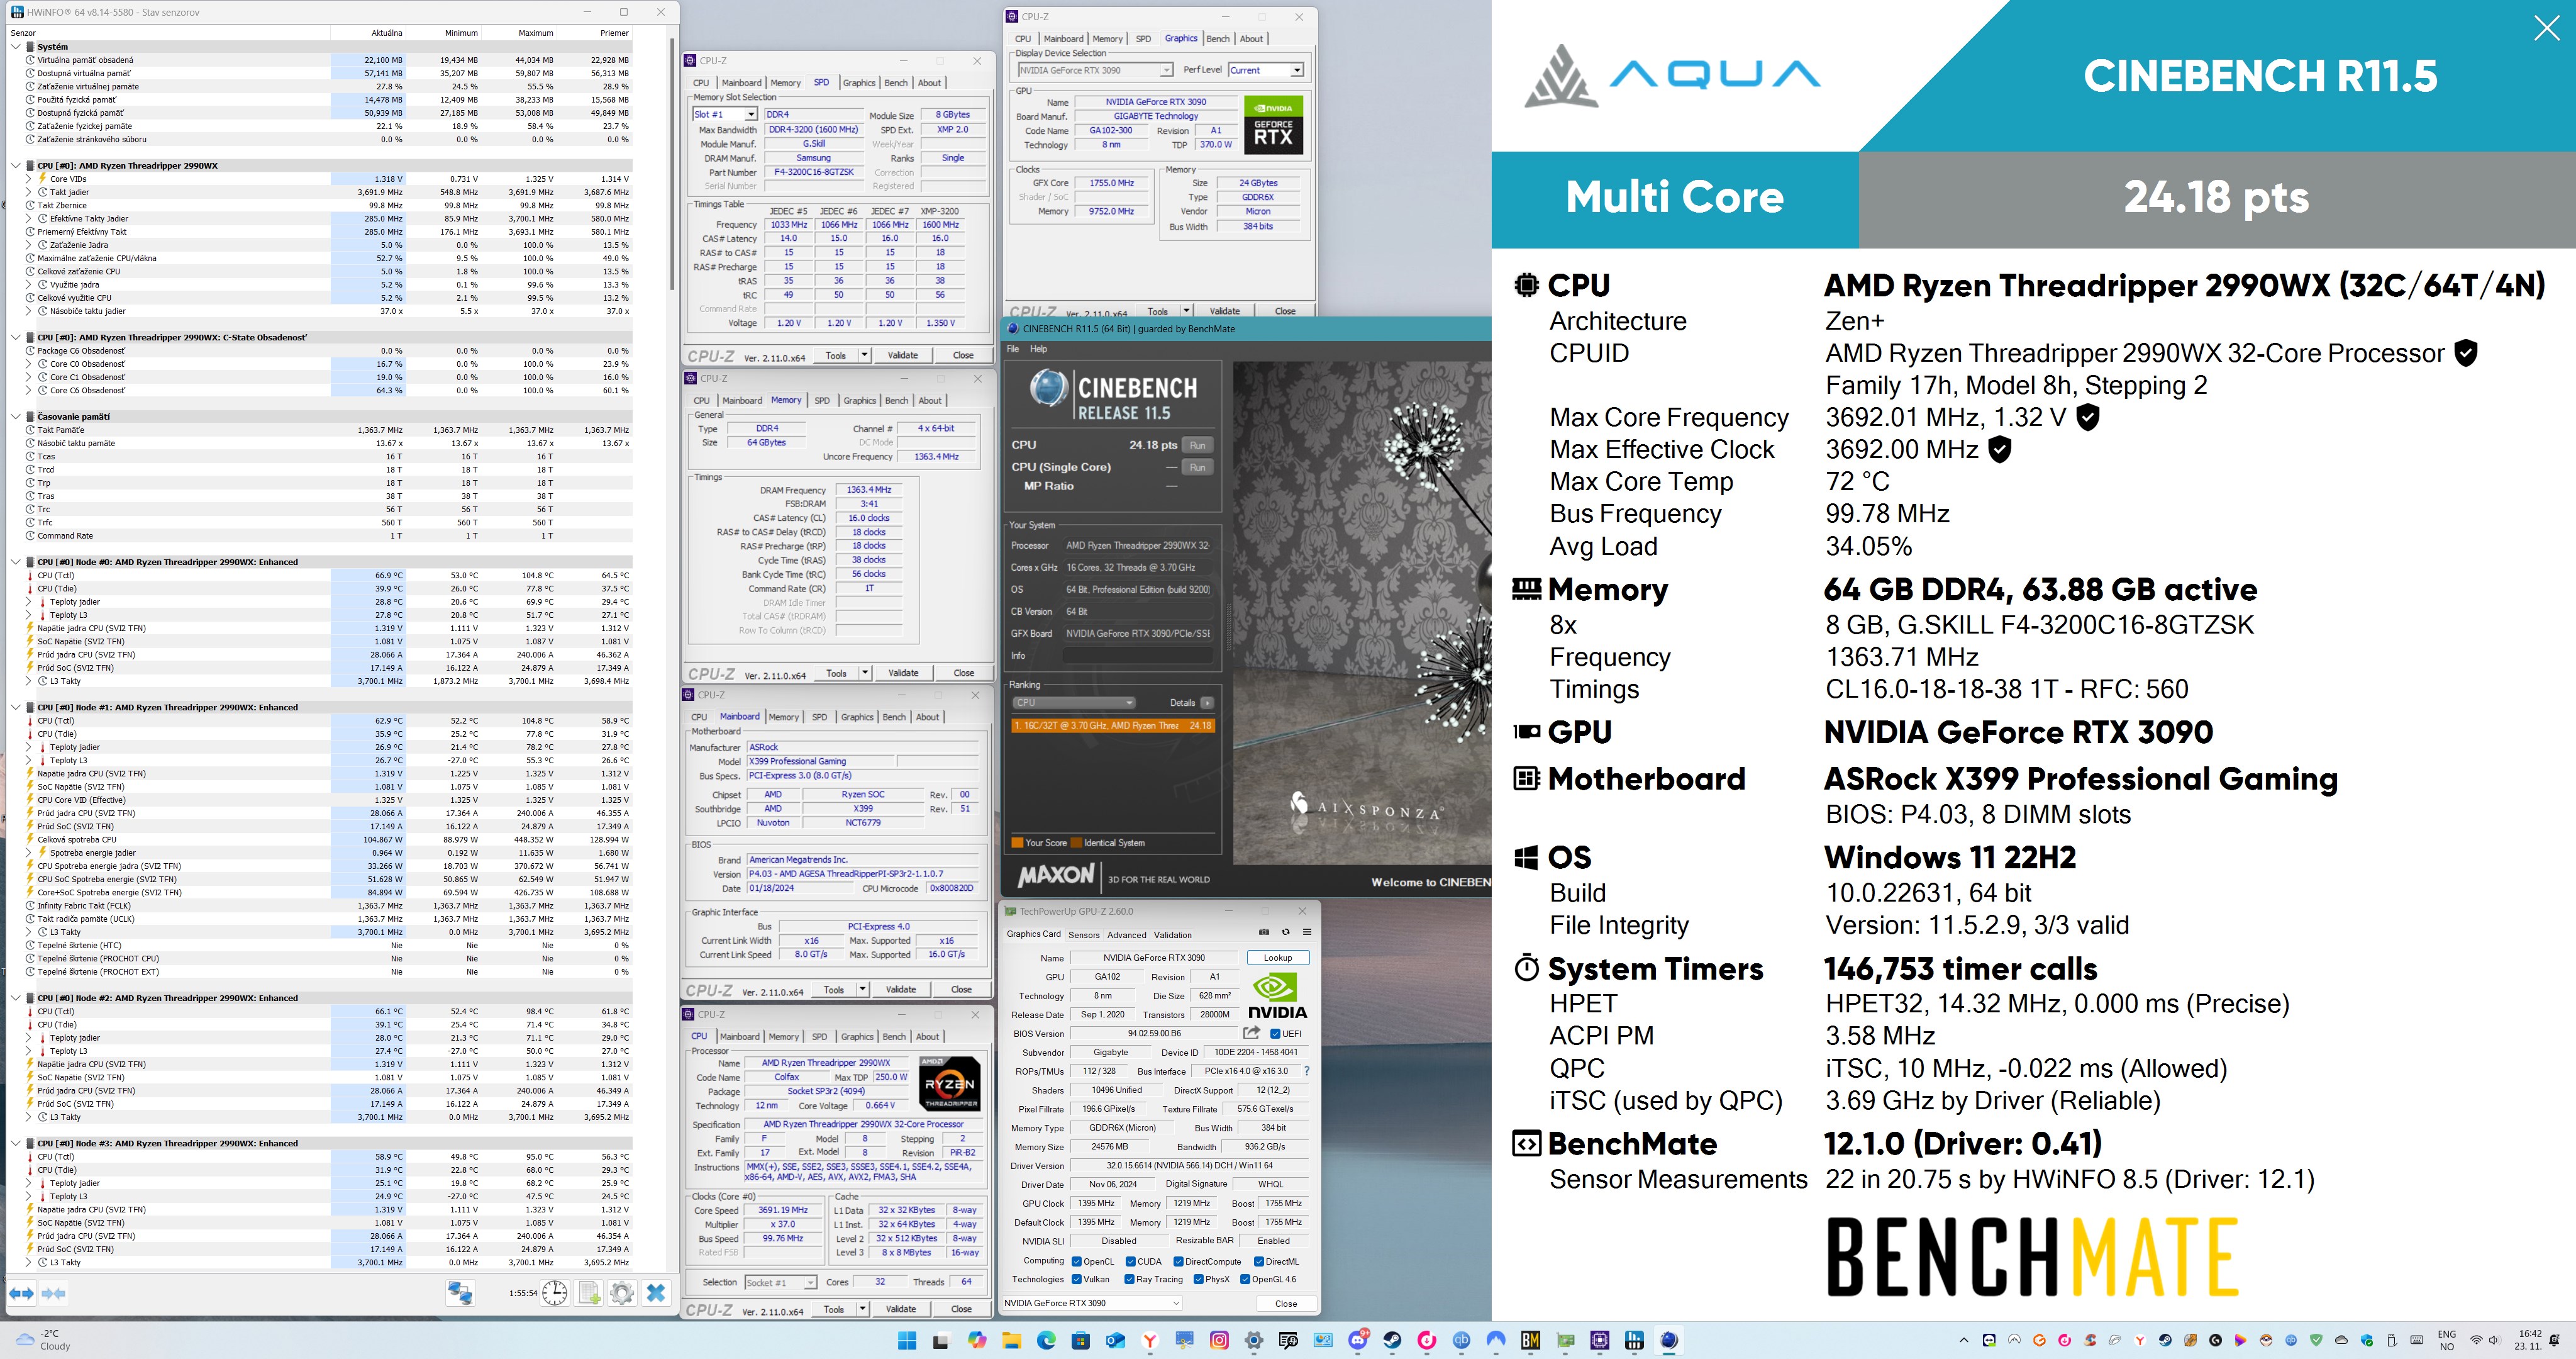This screenshot has height=1359, width=2576.
Task: Open Microsoft Edge from taskbar
Action: pos(1046,1341)
